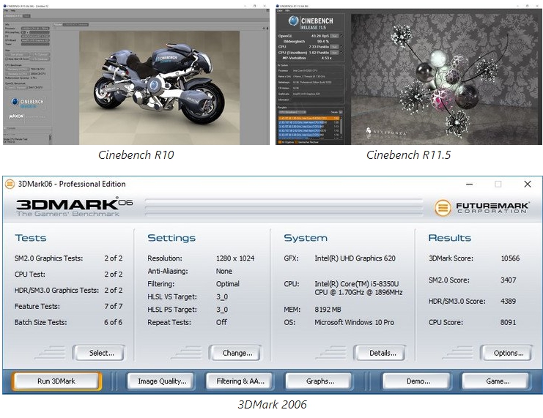Click the Futuremark Corporation logo

click(x=481, y=208)
